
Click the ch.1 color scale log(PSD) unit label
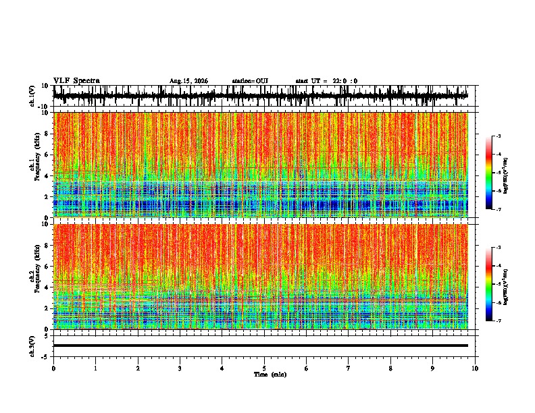506,176
